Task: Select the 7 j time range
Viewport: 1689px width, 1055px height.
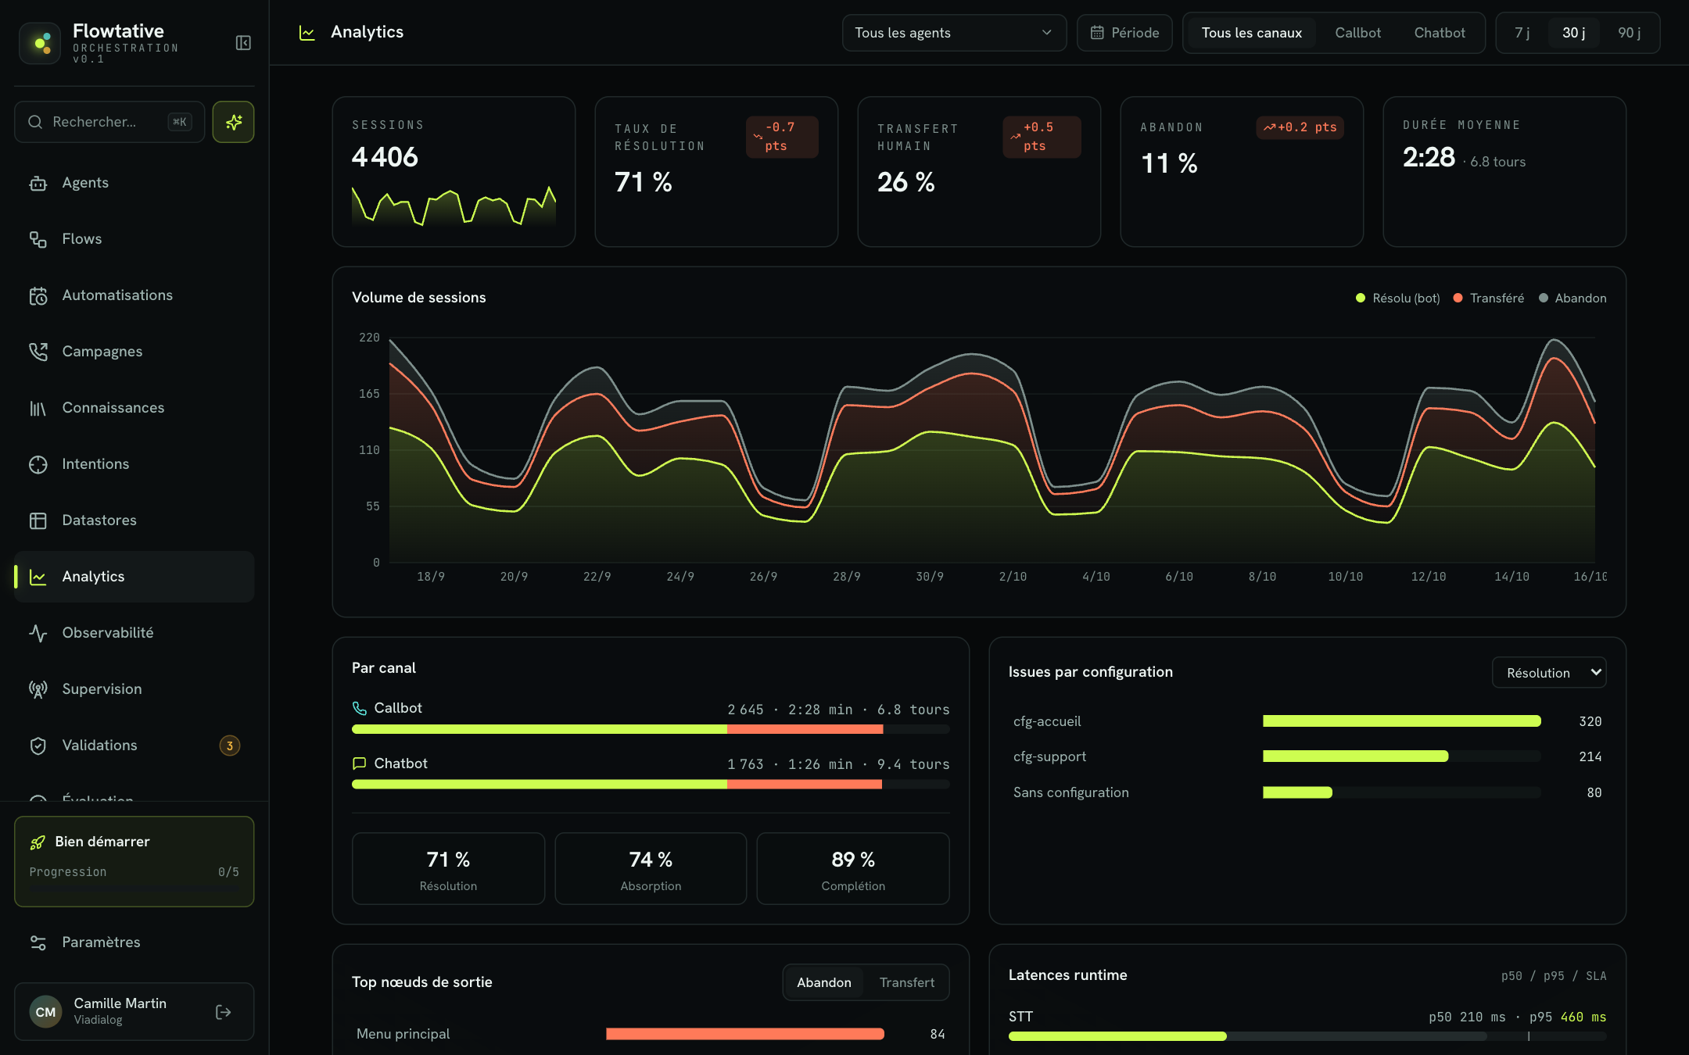Action: (1522, 33)
